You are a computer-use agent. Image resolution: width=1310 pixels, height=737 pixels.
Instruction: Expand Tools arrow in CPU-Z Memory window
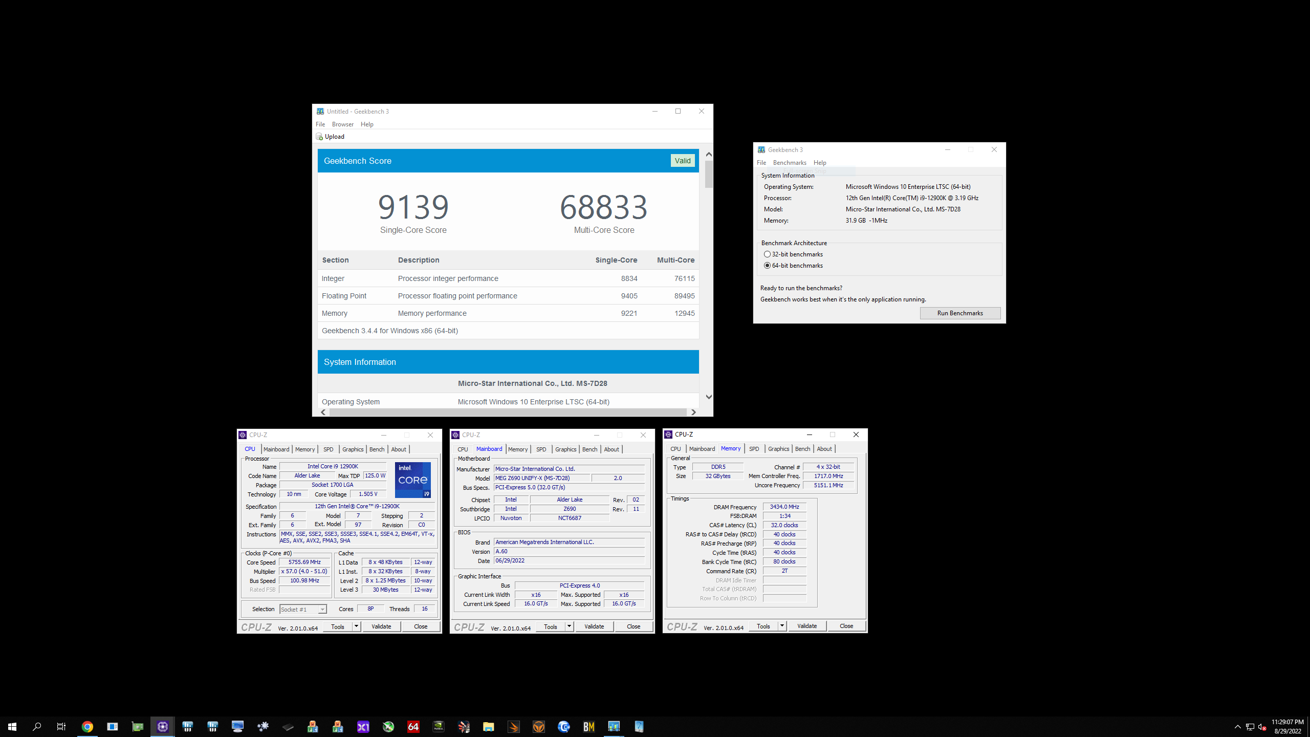click(782, 626)
